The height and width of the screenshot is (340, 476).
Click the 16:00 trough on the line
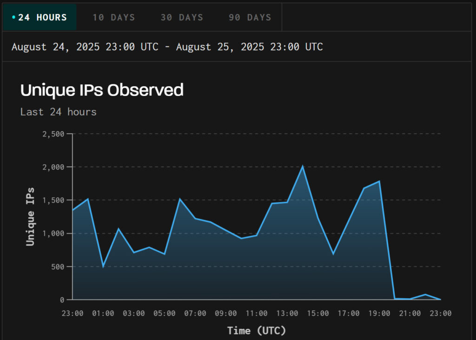pyautogui.click(x=333, y=254)
